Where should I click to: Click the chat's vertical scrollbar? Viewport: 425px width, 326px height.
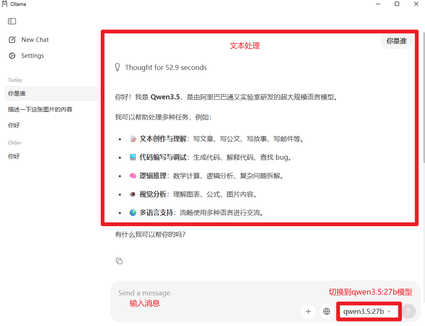423,126
